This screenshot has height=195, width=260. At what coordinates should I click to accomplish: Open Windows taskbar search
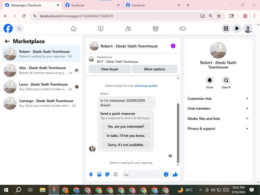click(x=18, y=190)
